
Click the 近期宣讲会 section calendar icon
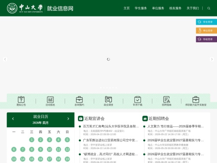[81, 118]
